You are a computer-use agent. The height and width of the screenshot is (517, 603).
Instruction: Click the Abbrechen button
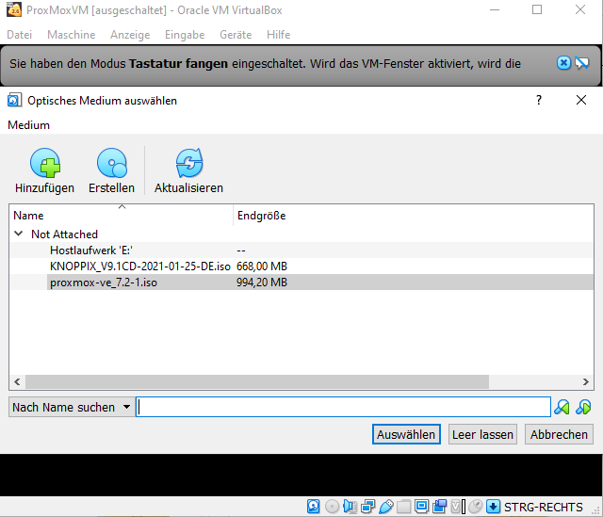point(559,434)
